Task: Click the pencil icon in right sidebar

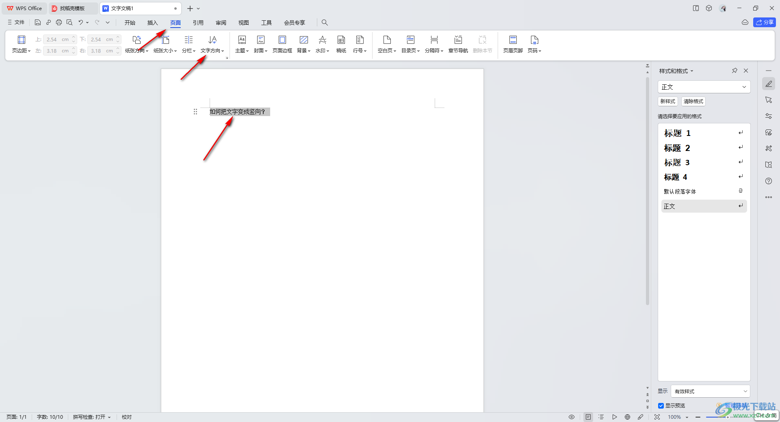Action: pos(769,84)
